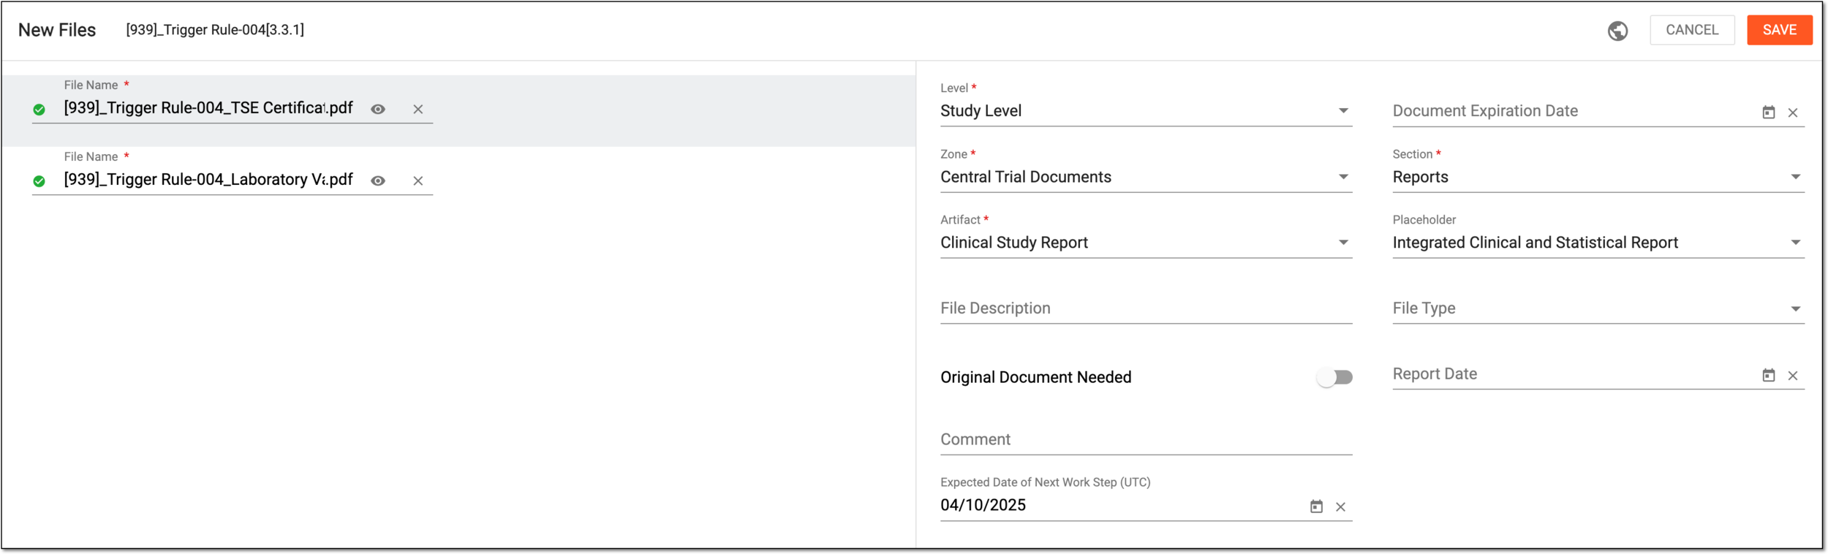Click the 04/10/2025 date value
Viewport: 1828px width, 554px height.
click(983, 505)
